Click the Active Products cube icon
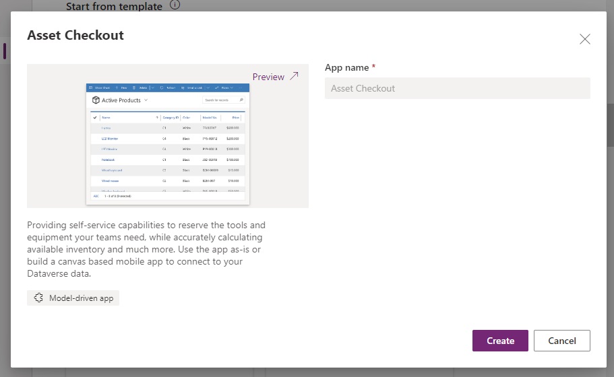 96,100
